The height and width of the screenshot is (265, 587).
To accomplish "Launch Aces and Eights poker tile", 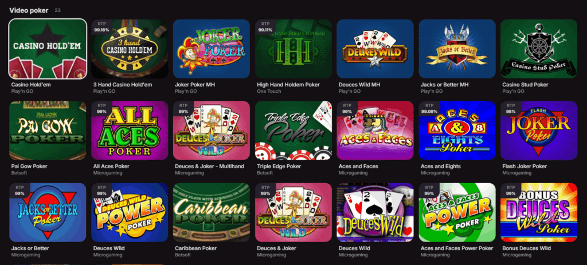I will [457, 130].
